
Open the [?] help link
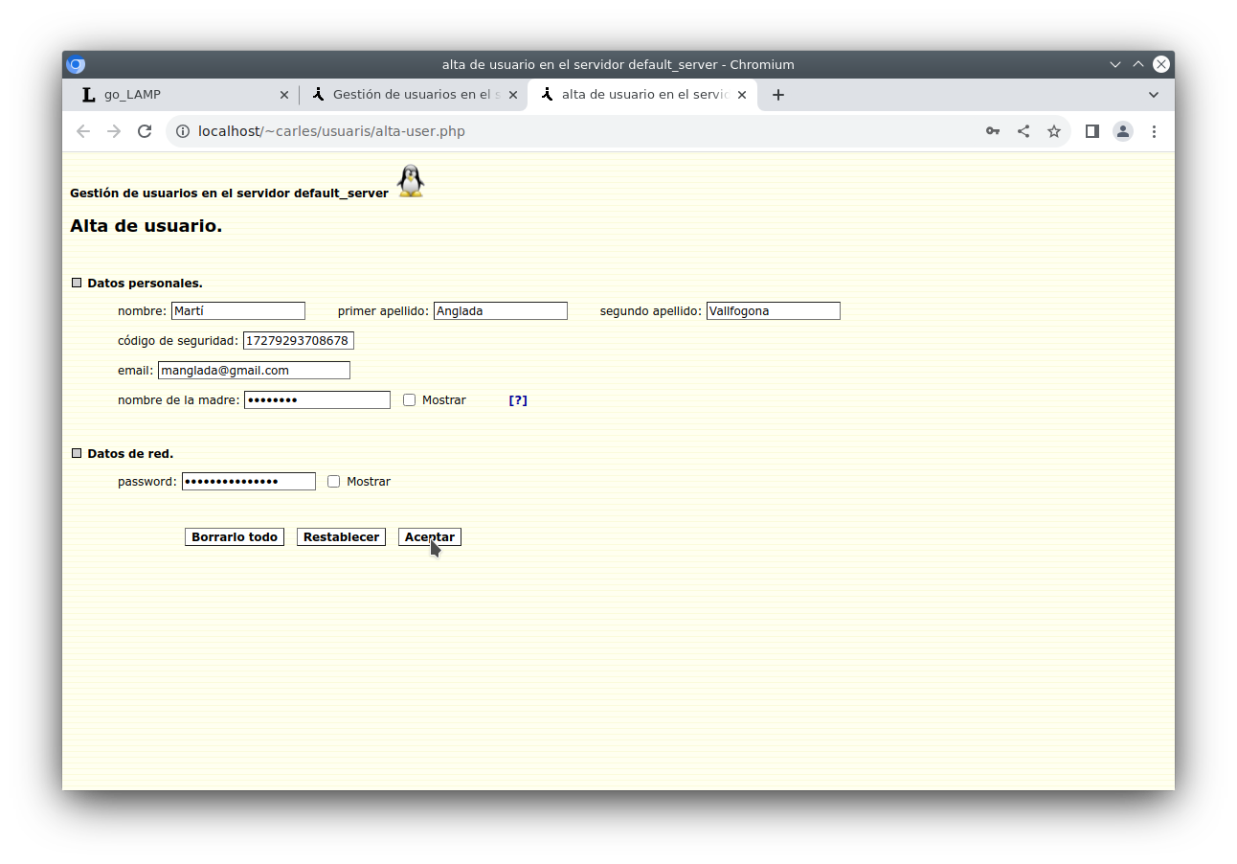518,400
